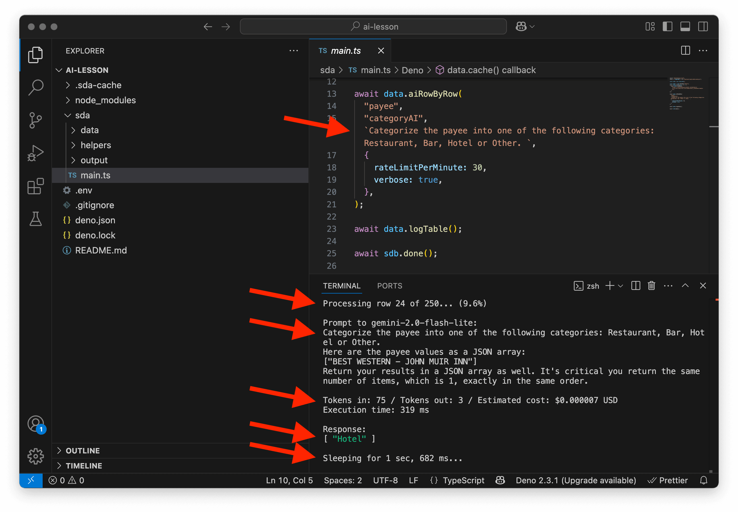This screenshot has height=512, width=738.
Task: Click Copilot status icon in status bar
Action: (500, 480)
